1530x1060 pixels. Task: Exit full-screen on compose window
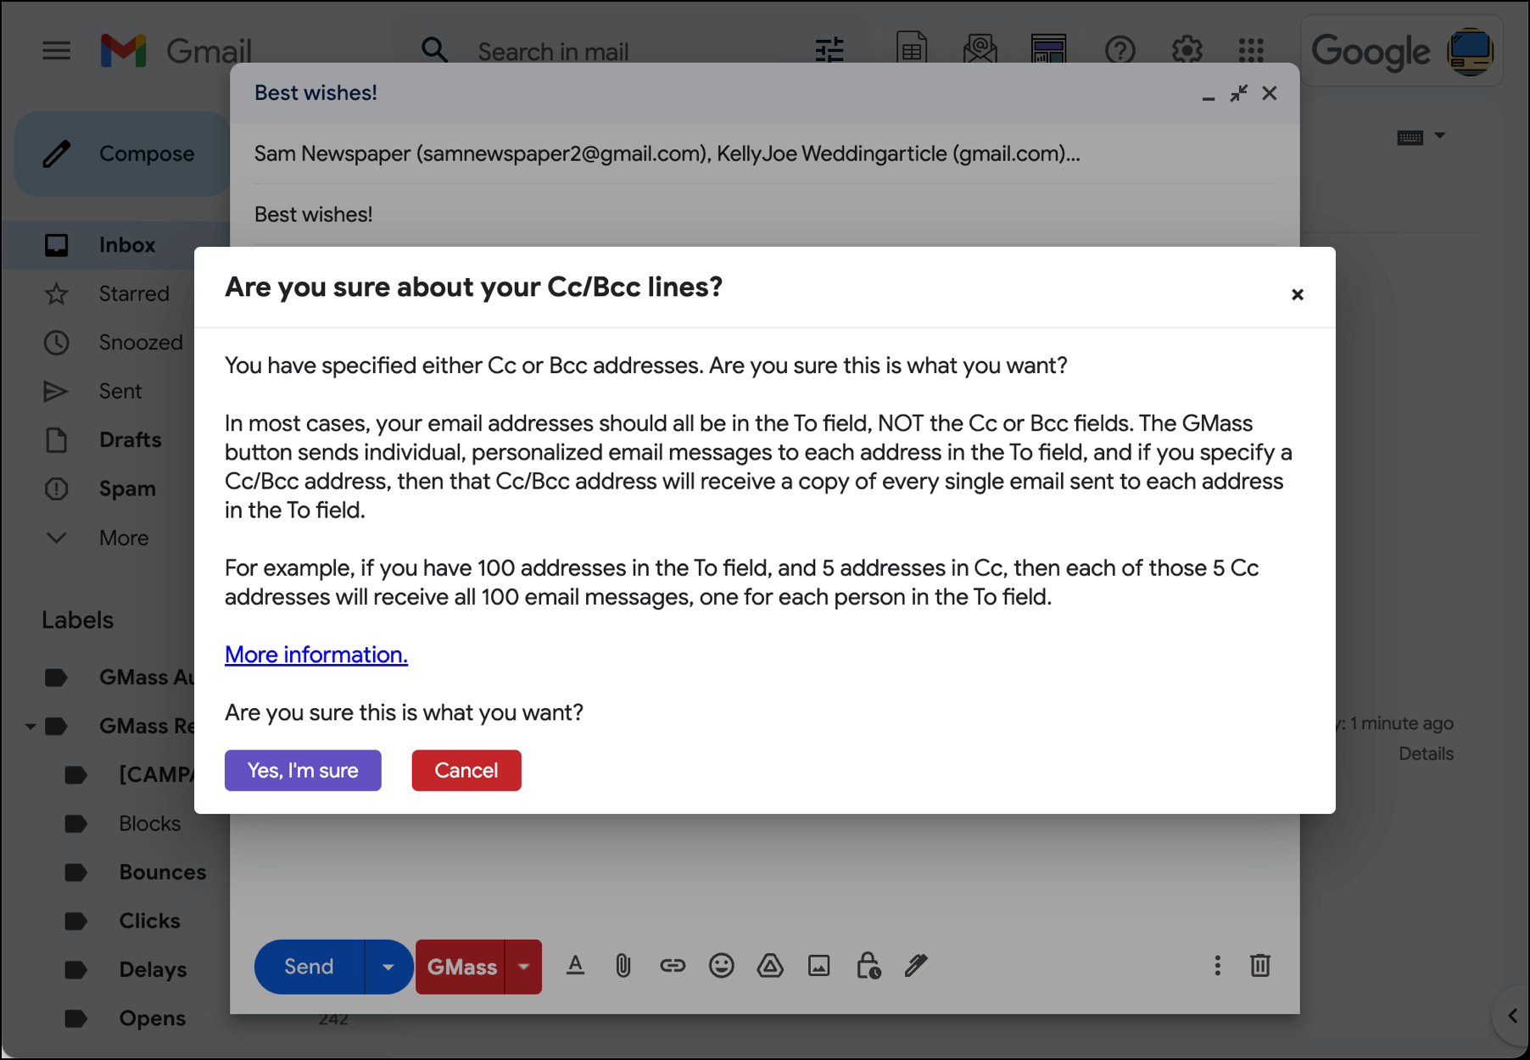point(1239,93)
